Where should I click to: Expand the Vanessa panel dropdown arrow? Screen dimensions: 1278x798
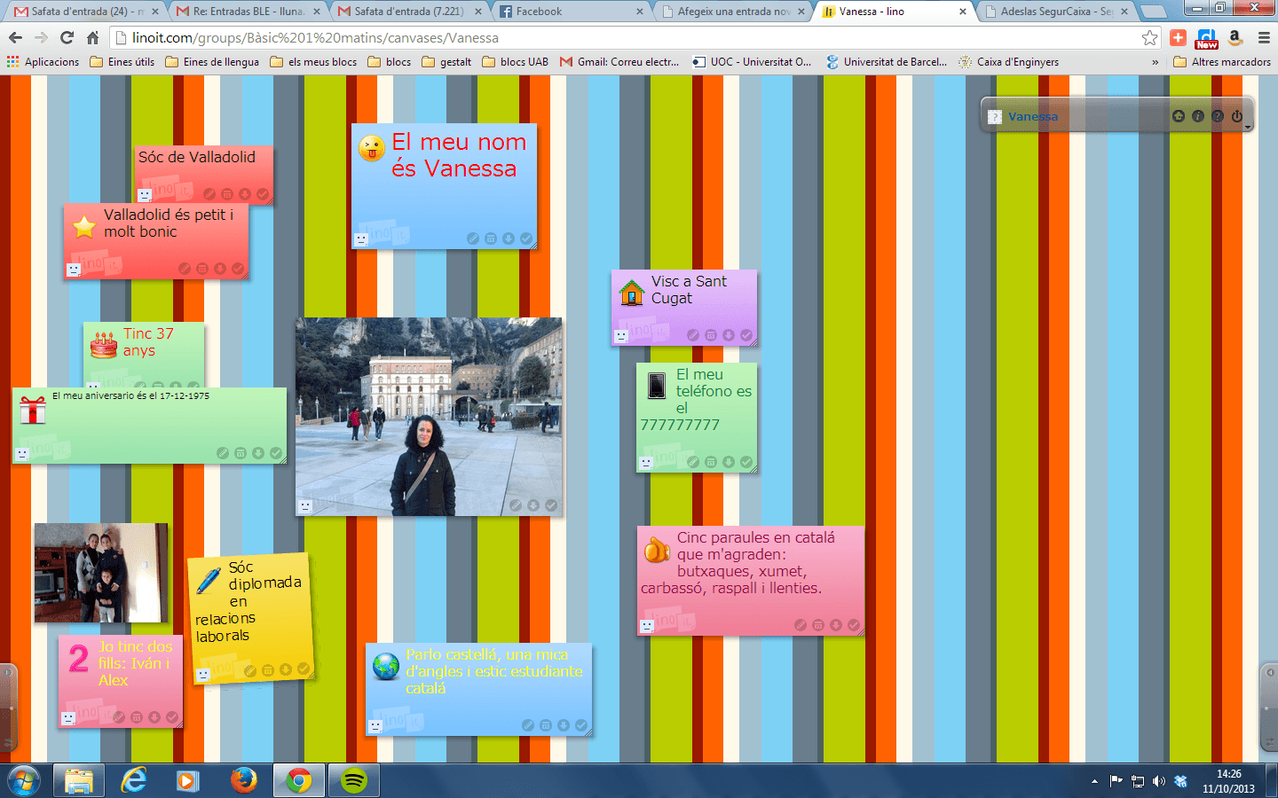(x=1248, y=128)
